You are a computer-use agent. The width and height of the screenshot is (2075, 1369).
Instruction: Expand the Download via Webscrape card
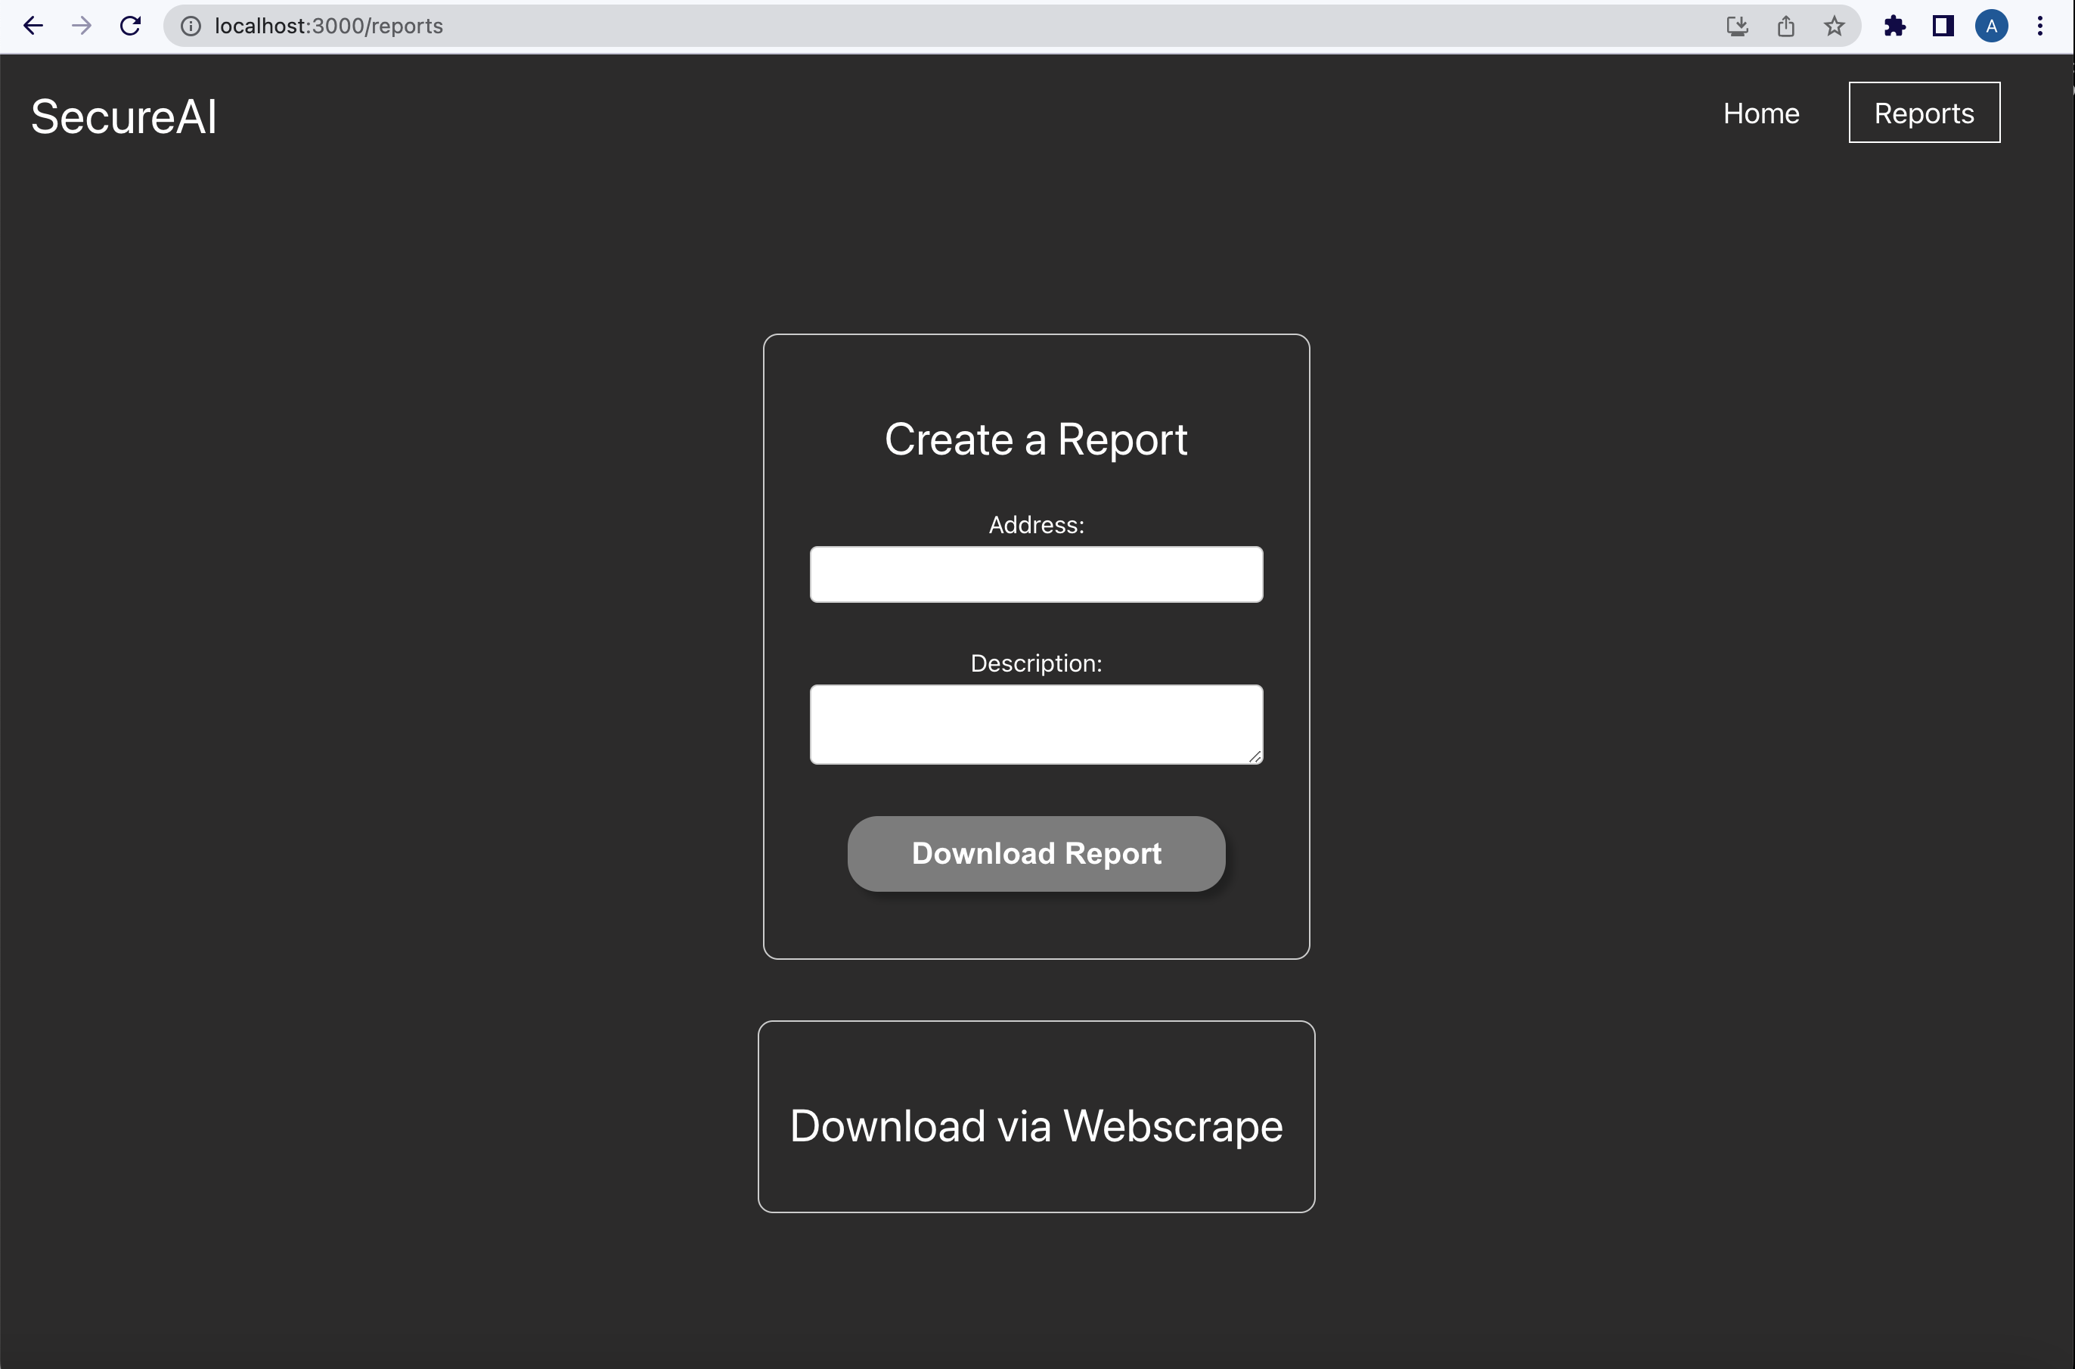(x=1035, y=1125)
